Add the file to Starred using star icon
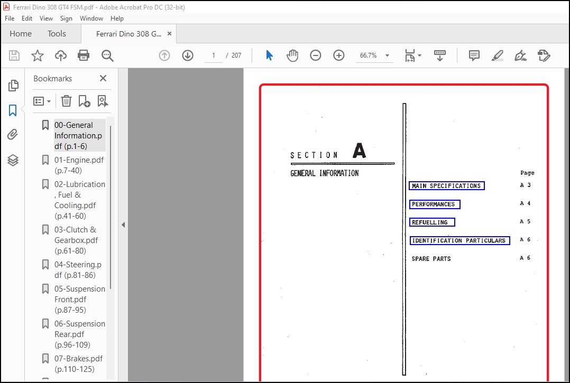The height and width of the screenshot is (383, 570). 38,55
